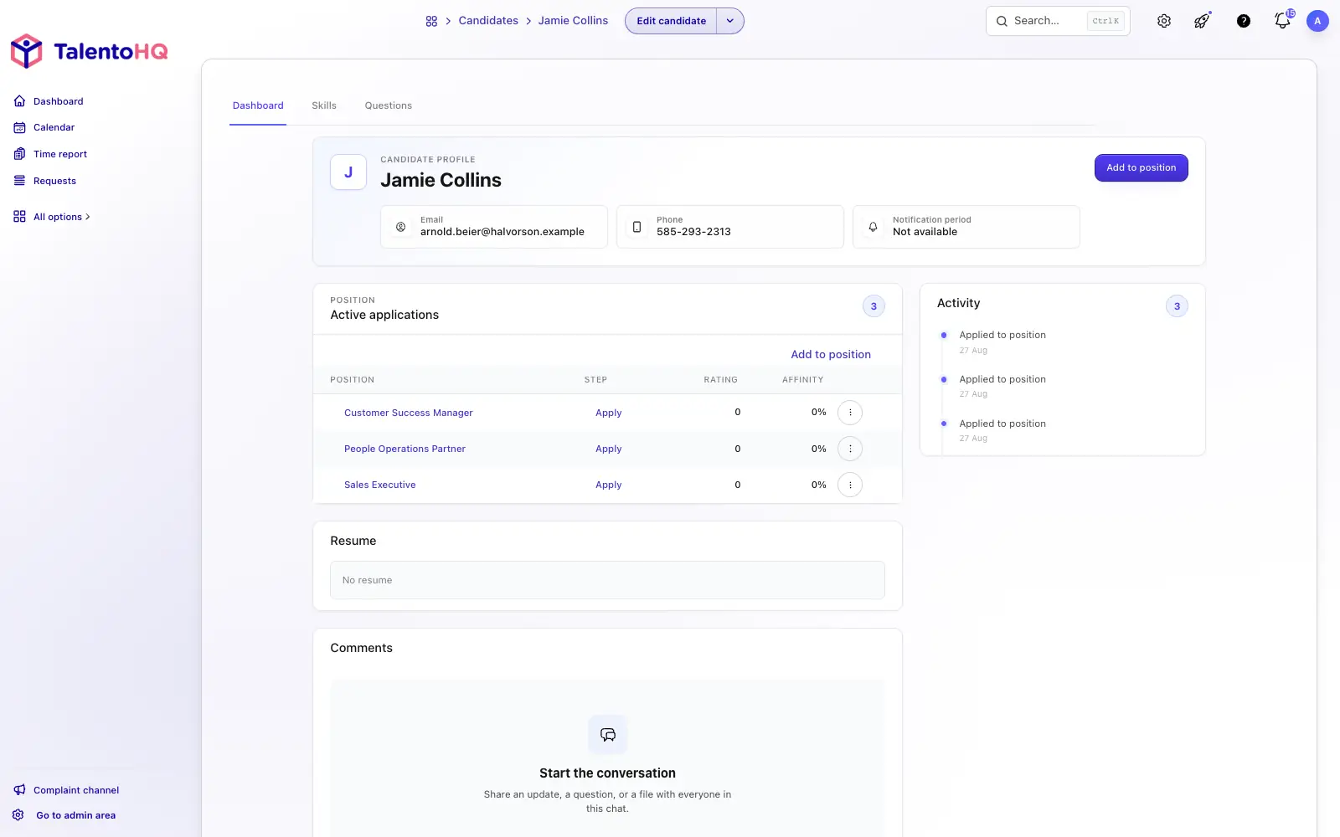
Task: Open the Edit candidate dropdown arrow
Action: (730, 21)
